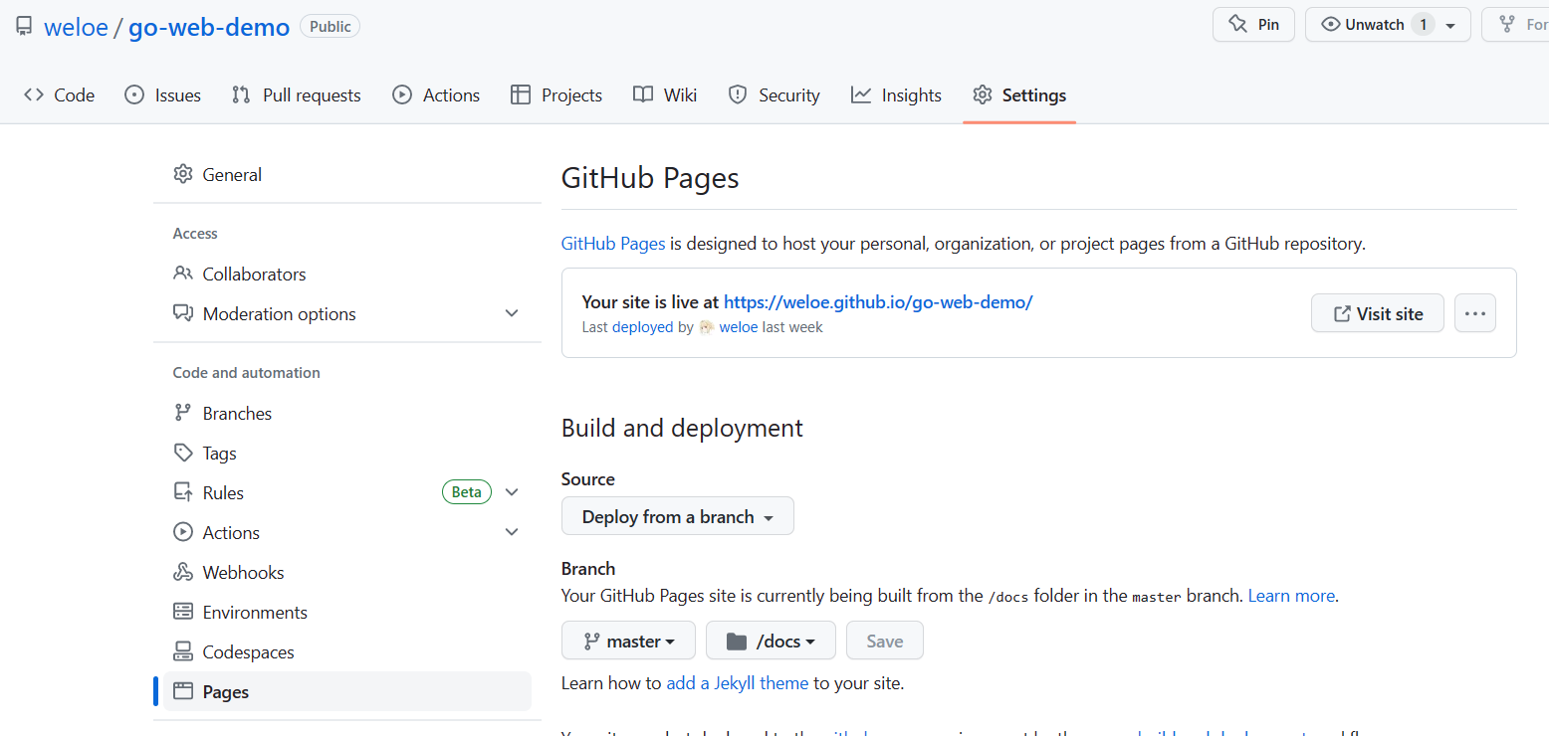Click the deployed link under site URL

tap(643, 327)
